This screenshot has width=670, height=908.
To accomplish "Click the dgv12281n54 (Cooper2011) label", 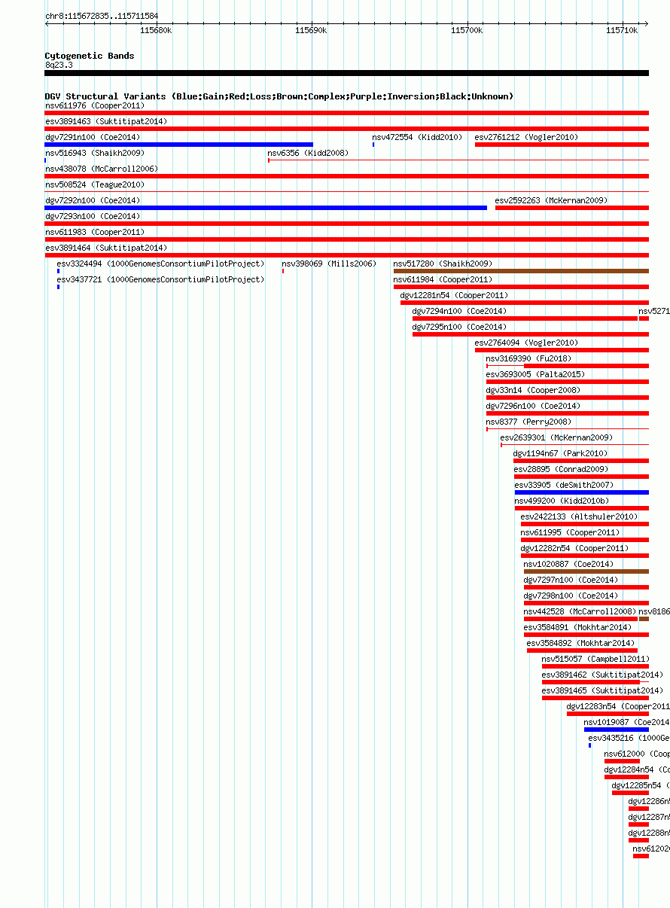I will [x=454, y=295].
